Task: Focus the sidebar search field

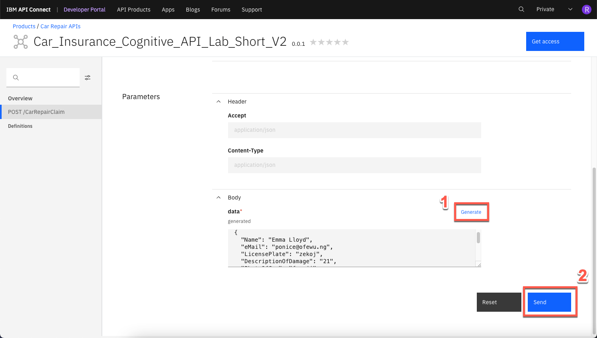Action: coord(43,78)
